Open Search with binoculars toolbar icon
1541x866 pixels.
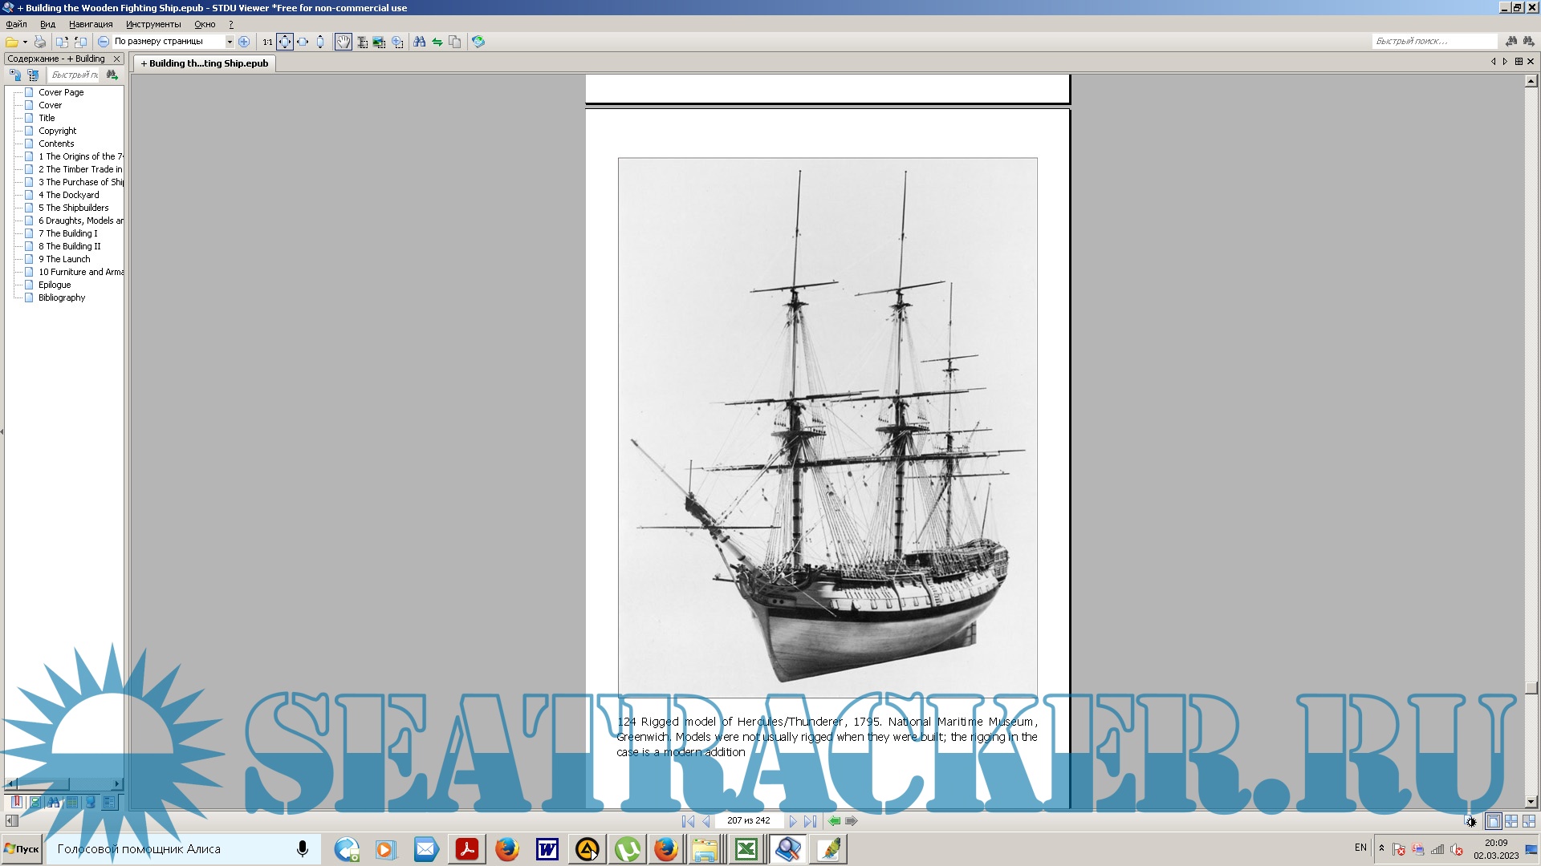coord(419,42)
